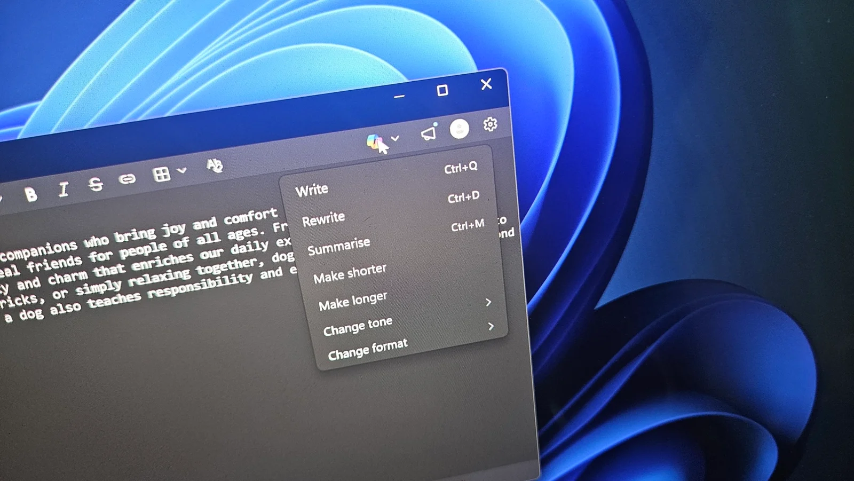Click the clear formatting icon
Viewport: 854px width, 481px height.
pyautogui.click(x=214, y=165)
